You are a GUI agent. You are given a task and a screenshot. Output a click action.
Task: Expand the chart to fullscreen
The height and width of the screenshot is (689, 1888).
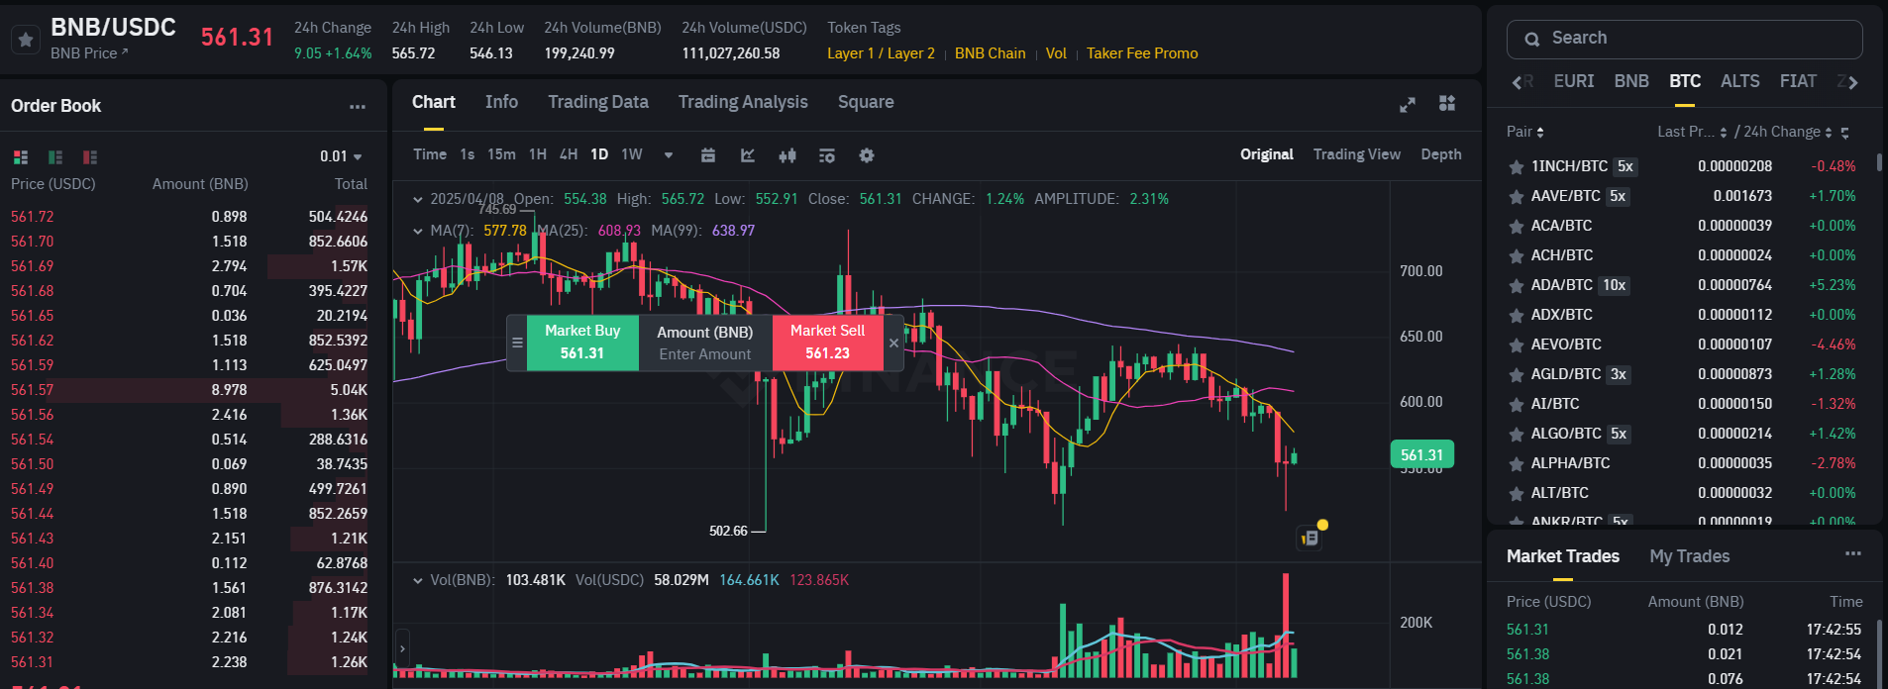1407,104
